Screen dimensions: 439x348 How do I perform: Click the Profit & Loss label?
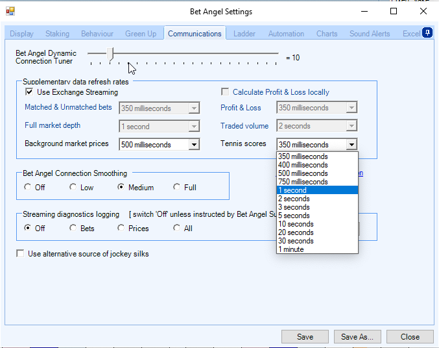(241, 108)
